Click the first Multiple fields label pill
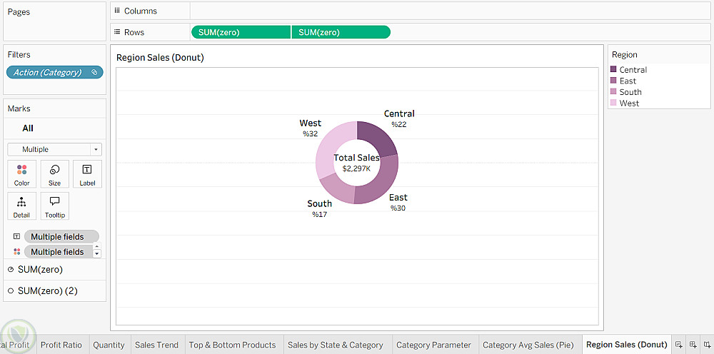This screenshot has height=354, width=714. coord(61,237)
